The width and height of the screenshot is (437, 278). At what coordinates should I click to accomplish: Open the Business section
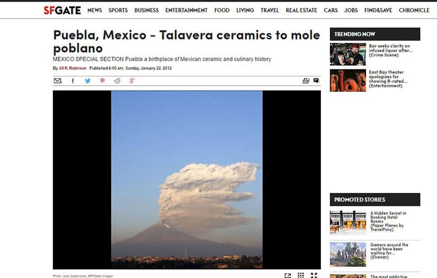(147, 10)
